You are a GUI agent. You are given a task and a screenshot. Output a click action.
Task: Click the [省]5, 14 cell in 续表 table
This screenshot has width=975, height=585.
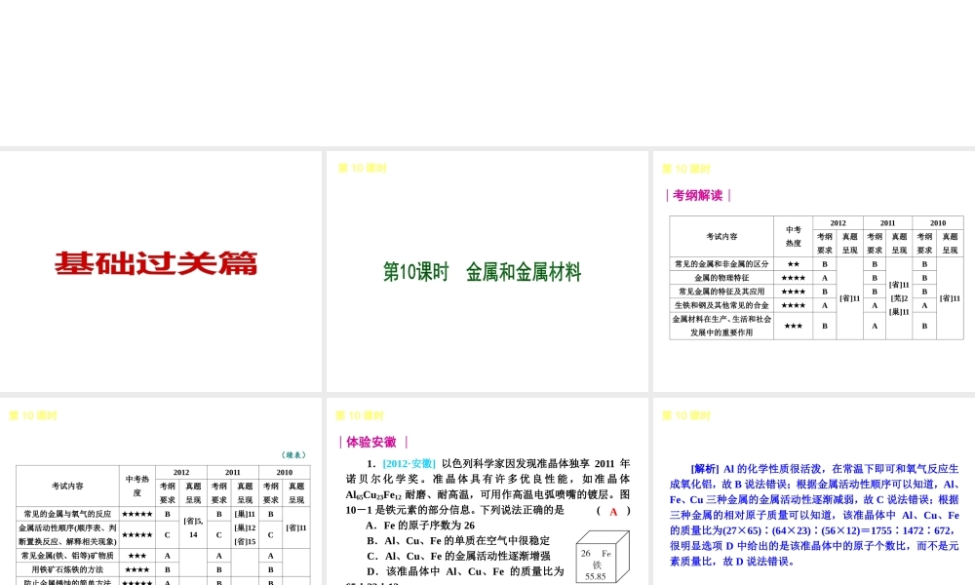pyautogui.click(x=193, y=527)
